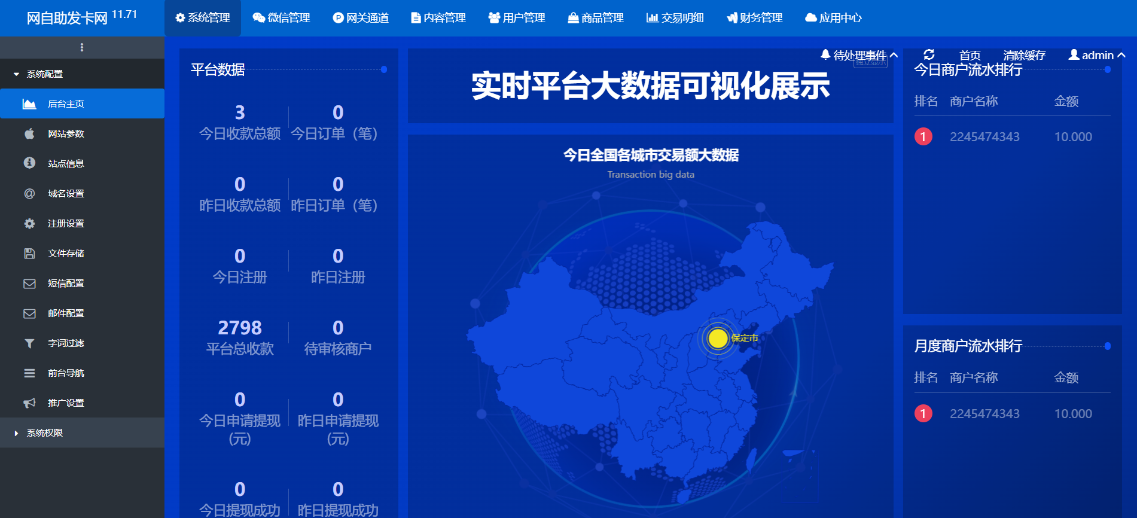
Task: Open the 待处理事件 dropdown caret
Action: (x=894, y=55)
